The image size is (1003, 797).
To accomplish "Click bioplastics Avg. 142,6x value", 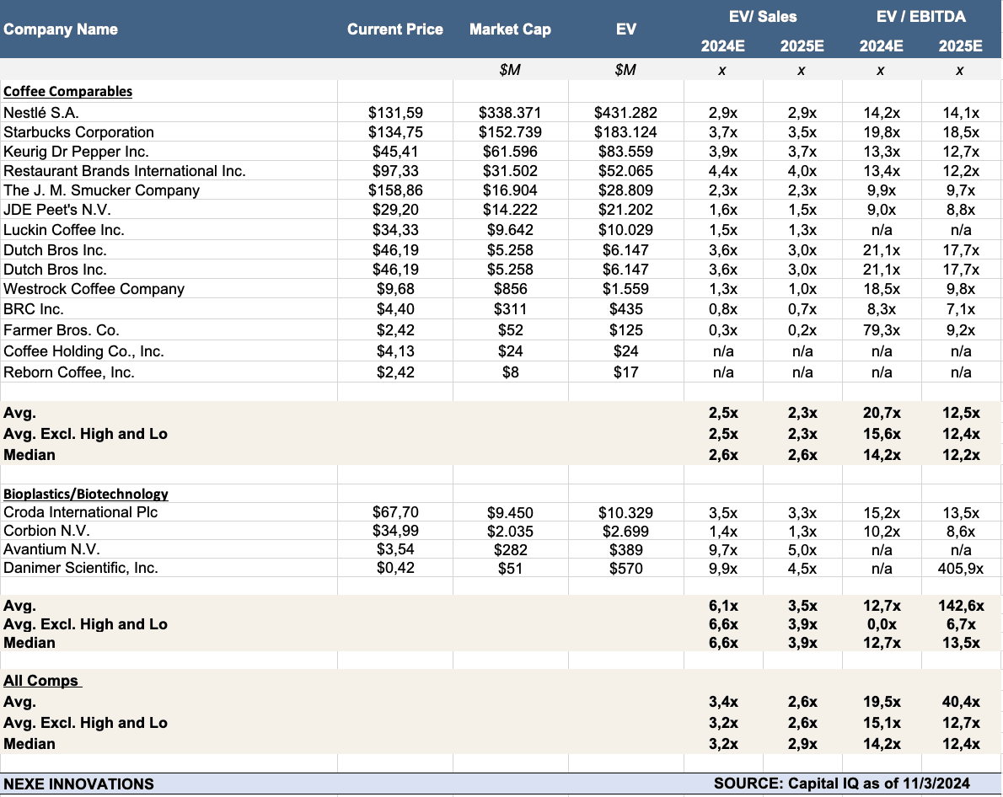I will click(961, 606).
